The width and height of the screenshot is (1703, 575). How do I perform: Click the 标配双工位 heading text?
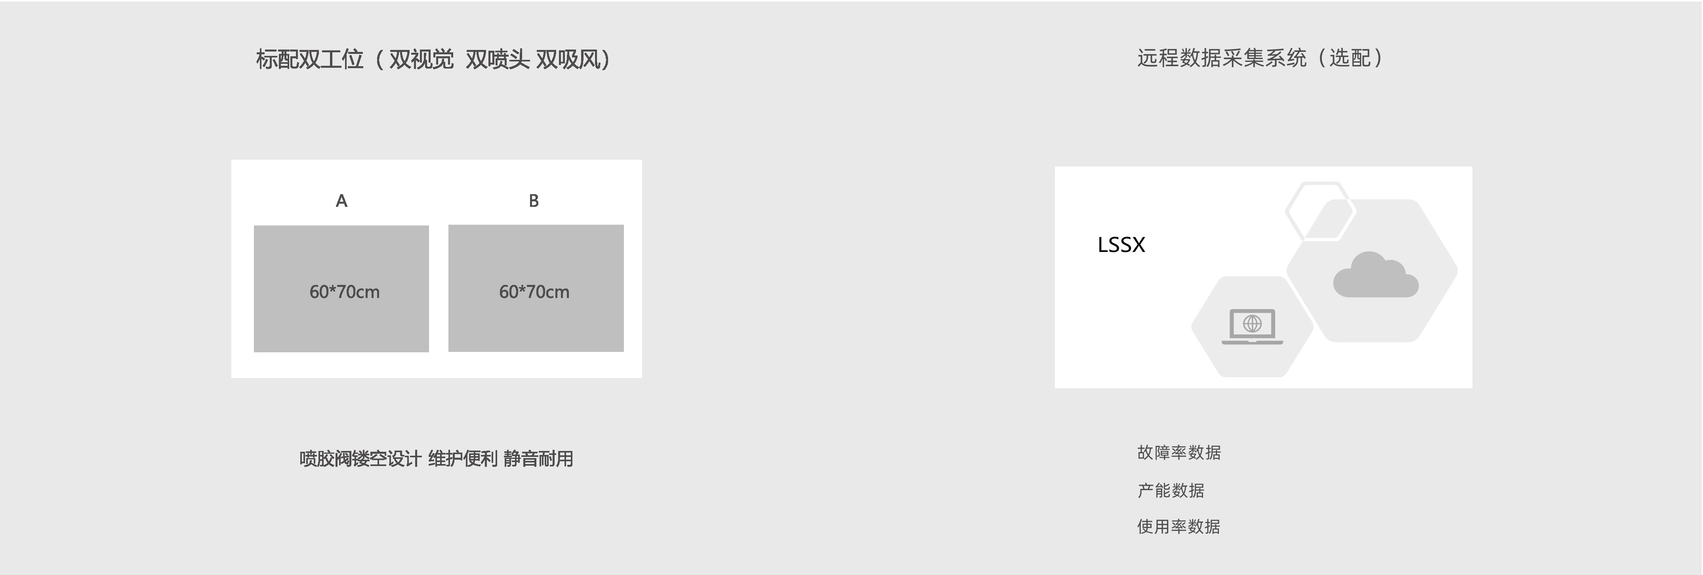[x=309, y=59]
